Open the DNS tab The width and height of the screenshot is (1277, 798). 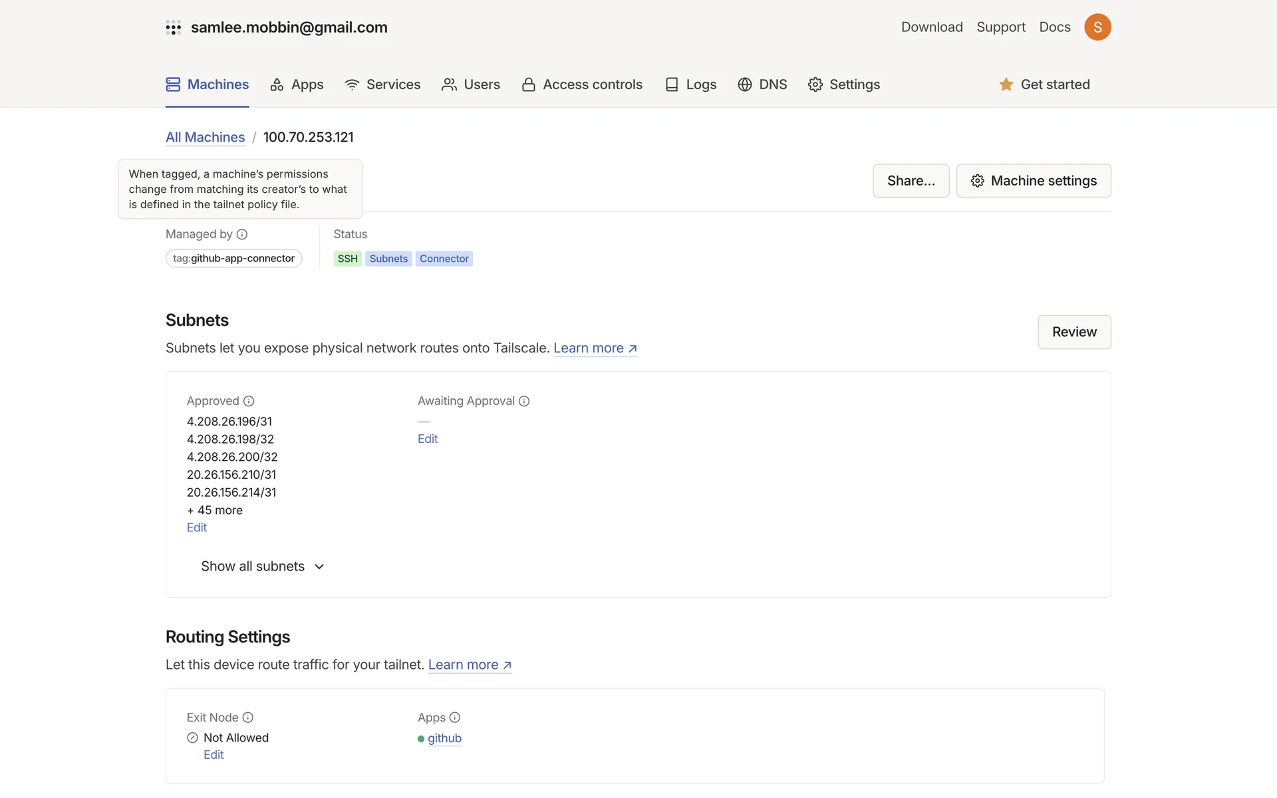coord(762,84)
